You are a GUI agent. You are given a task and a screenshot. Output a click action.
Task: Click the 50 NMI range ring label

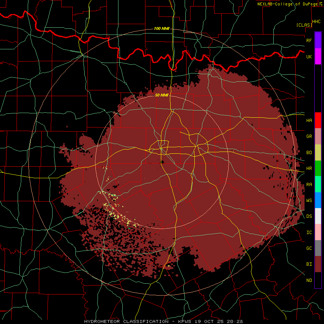162,95
